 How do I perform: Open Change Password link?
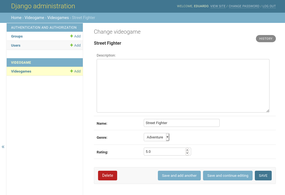tap(244, 6)
